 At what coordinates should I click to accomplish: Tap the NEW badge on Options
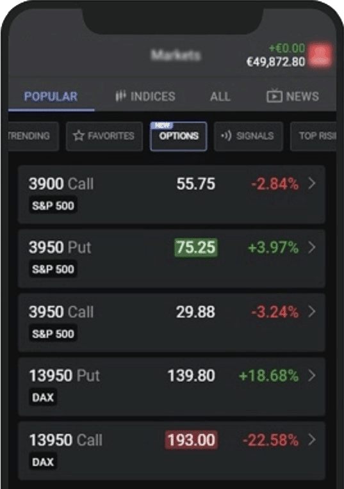[162, 125]
